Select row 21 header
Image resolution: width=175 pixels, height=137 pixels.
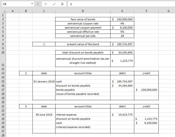pos(3,107)
